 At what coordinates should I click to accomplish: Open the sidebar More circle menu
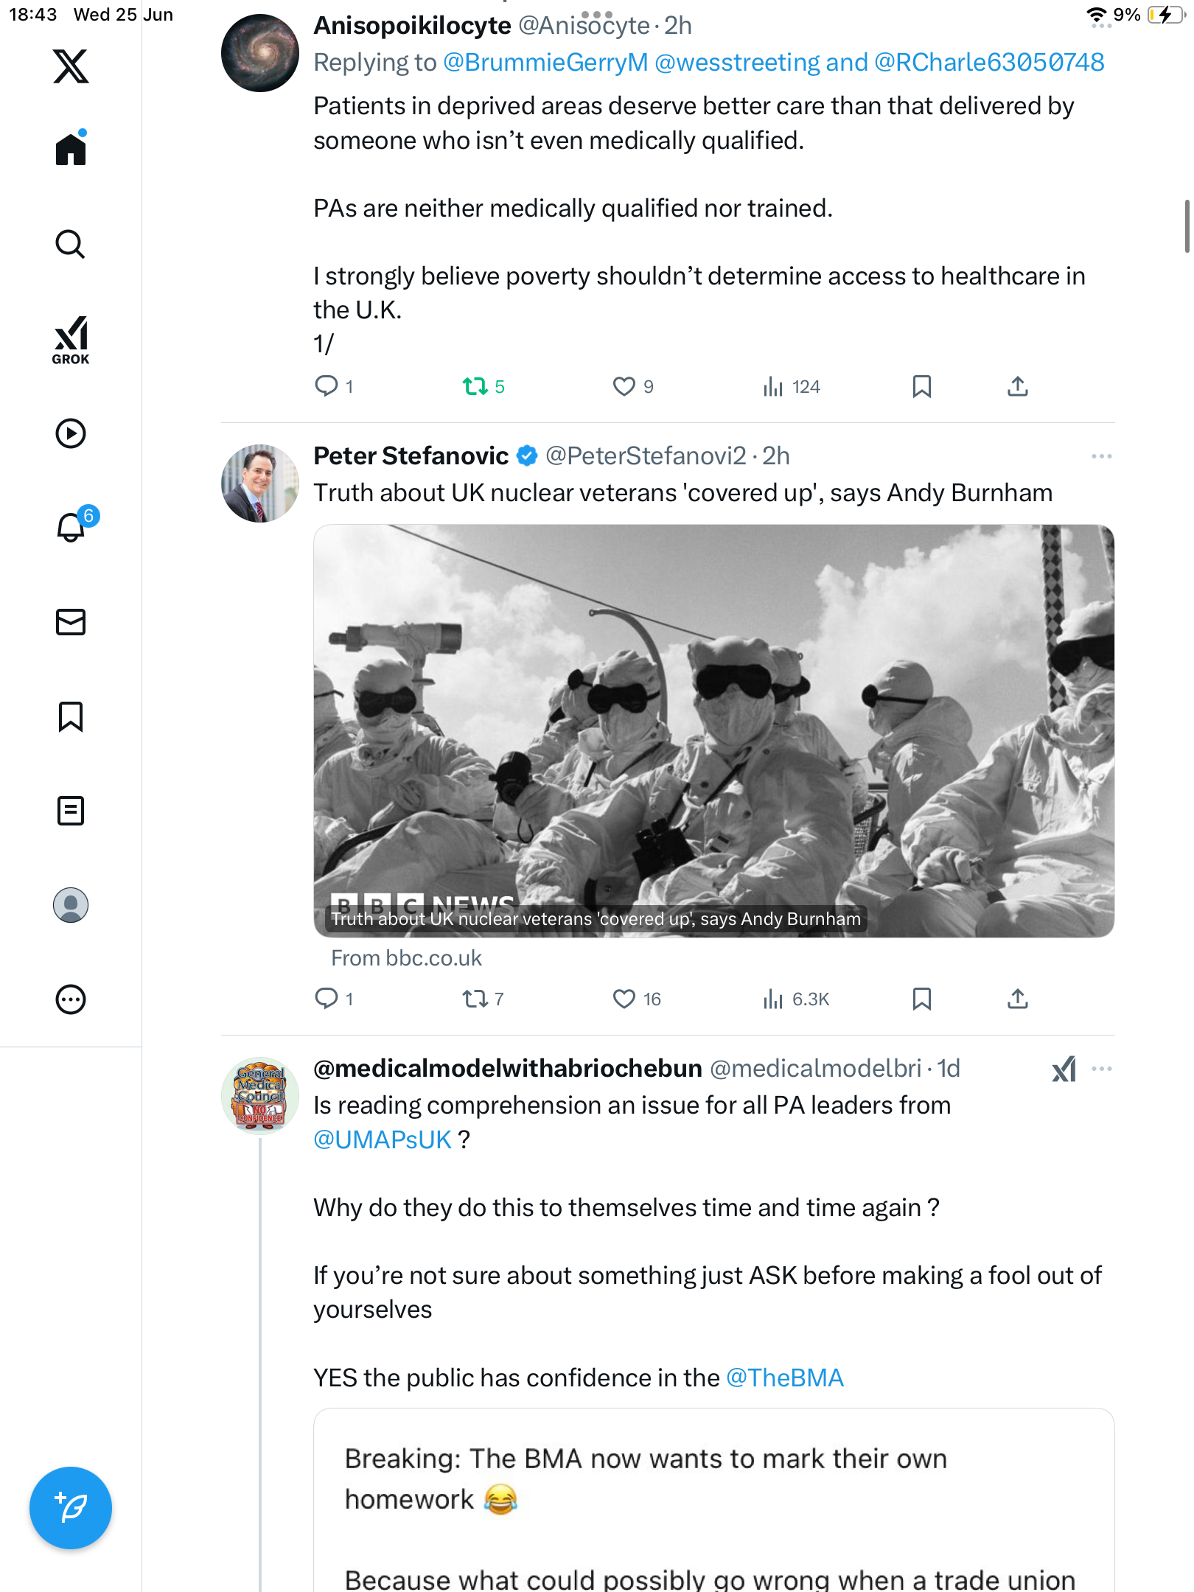point(71,999)
